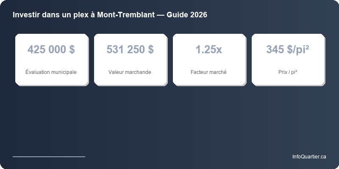Open the municipal evaluation stat card
The height and width of the screenshot is (169, 339).
tap(51, 60)
